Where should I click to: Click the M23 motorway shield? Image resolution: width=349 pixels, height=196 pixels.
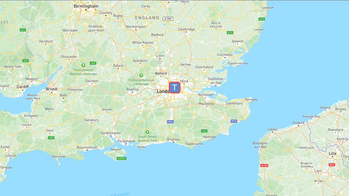coord(170,121)
